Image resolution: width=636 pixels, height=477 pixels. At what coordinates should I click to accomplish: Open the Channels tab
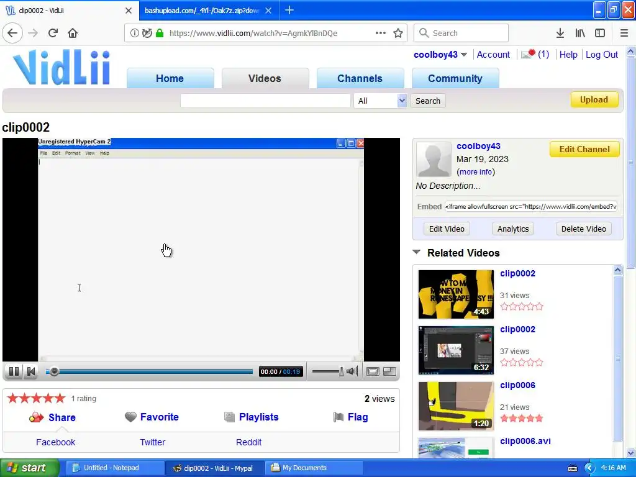point(360,78)
